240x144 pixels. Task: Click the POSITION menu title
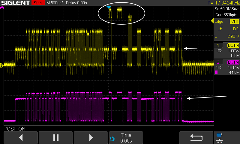coord(14,129)
